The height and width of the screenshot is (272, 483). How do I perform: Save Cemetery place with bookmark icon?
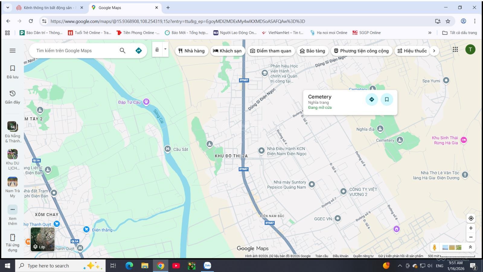tap(387, 99)
